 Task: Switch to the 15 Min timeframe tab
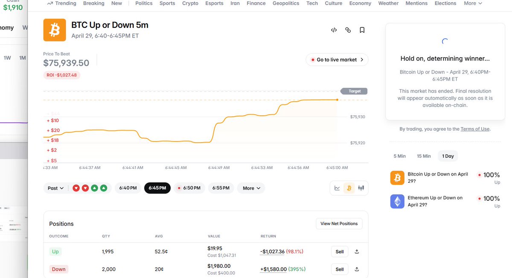click(x=424, y=156)
